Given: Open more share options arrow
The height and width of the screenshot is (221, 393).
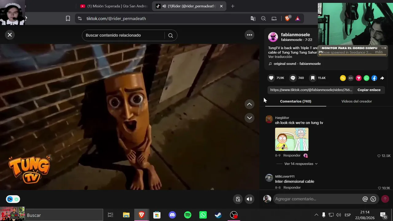Looking at the screenshot, I should (382, 78).
